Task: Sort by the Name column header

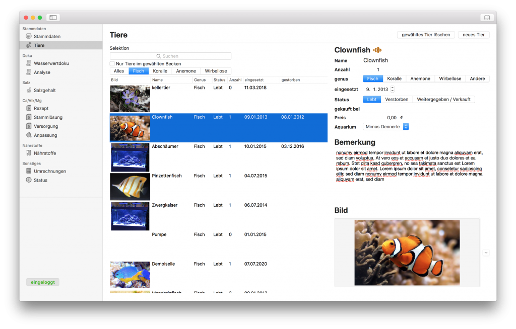Action: tap(171, 80)
